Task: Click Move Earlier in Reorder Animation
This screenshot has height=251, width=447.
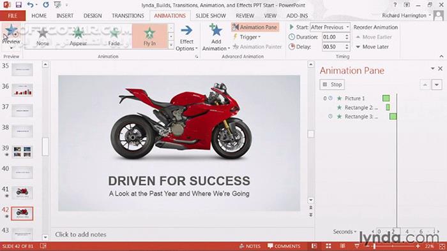Action: coord(374,37)
